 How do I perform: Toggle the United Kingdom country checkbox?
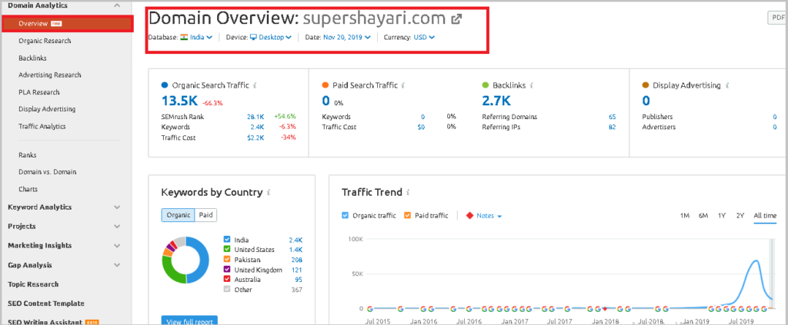coord(227,270)
